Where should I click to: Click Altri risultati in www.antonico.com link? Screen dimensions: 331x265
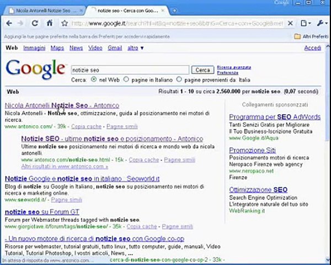[65, 167]
